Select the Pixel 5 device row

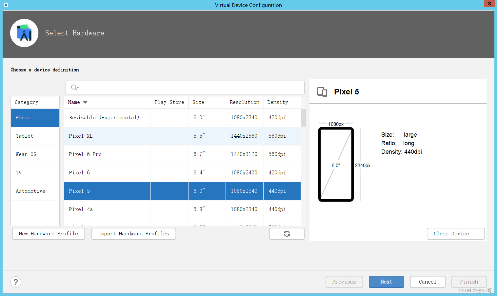click(x=182, y=191)
